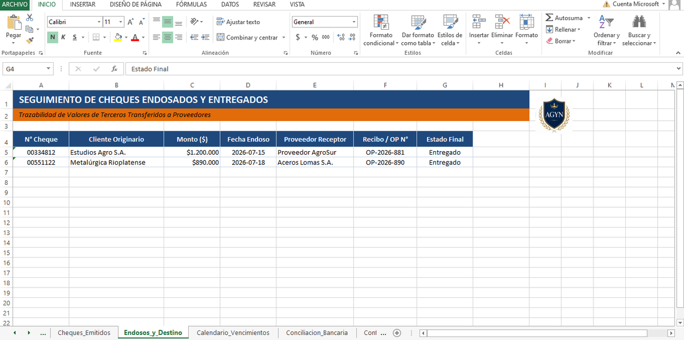The height and width of the screenshot is (340, 684).
Task: Click the Eliminar cells icon
Action: coord(502,22)
